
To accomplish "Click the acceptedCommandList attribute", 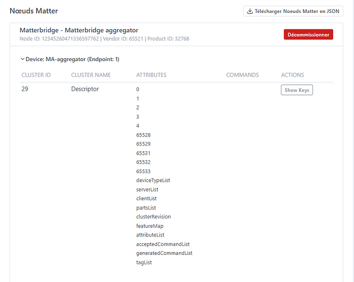I will click(163, 244).
